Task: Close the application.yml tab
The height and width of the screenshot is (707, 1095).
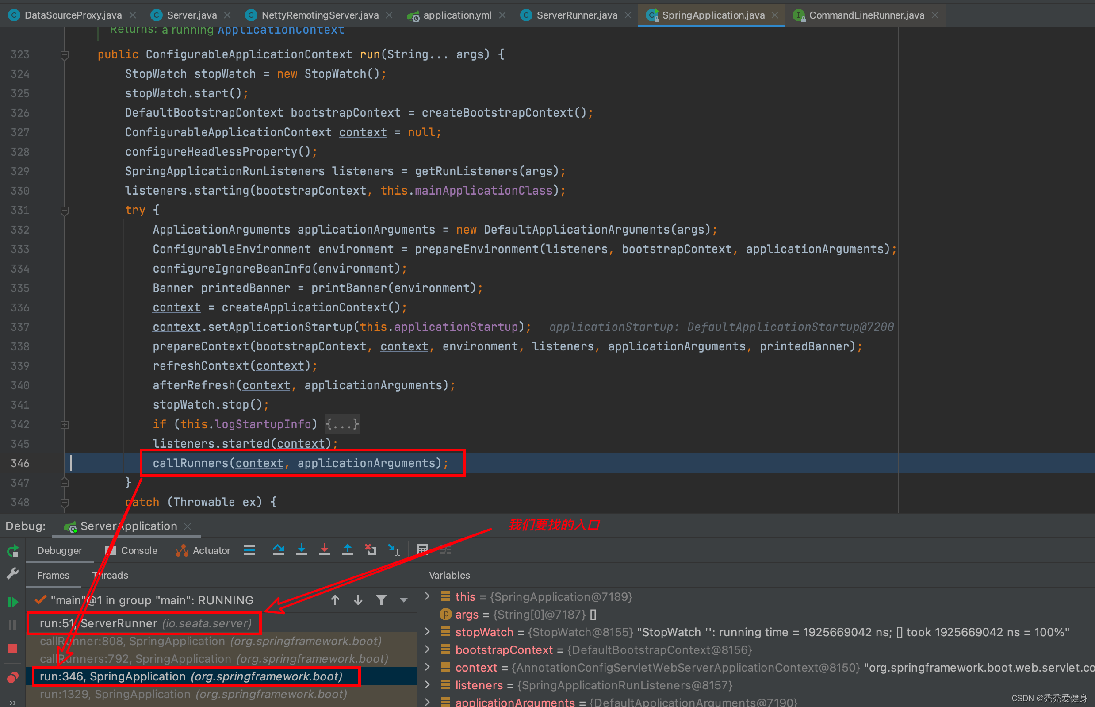Action: click(x=502, y=15)
